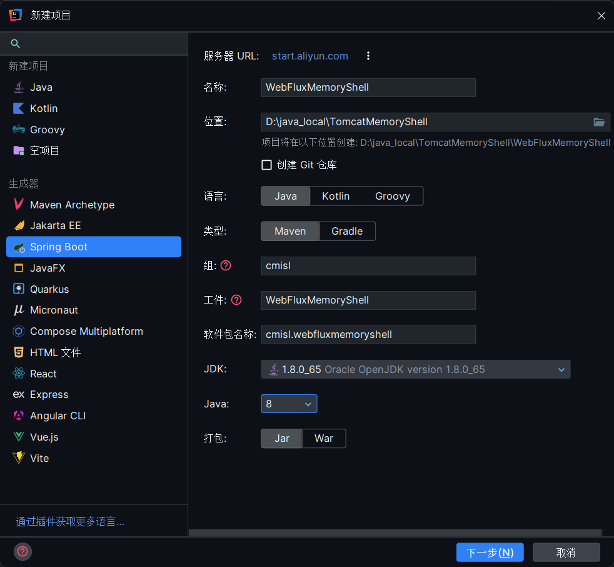Click the Spring Boot generator icon

coord(19,247)
